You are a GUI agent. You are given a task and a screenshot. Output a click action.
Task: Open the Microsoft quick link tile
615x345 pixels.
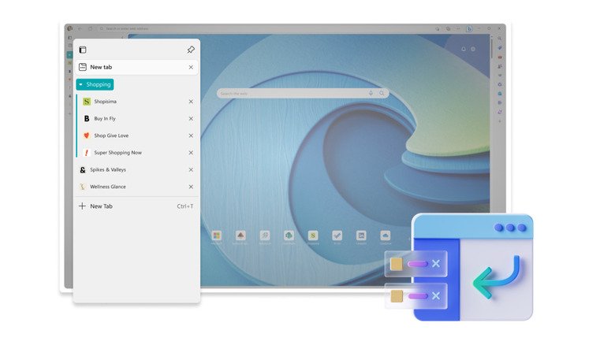point(217,236)
